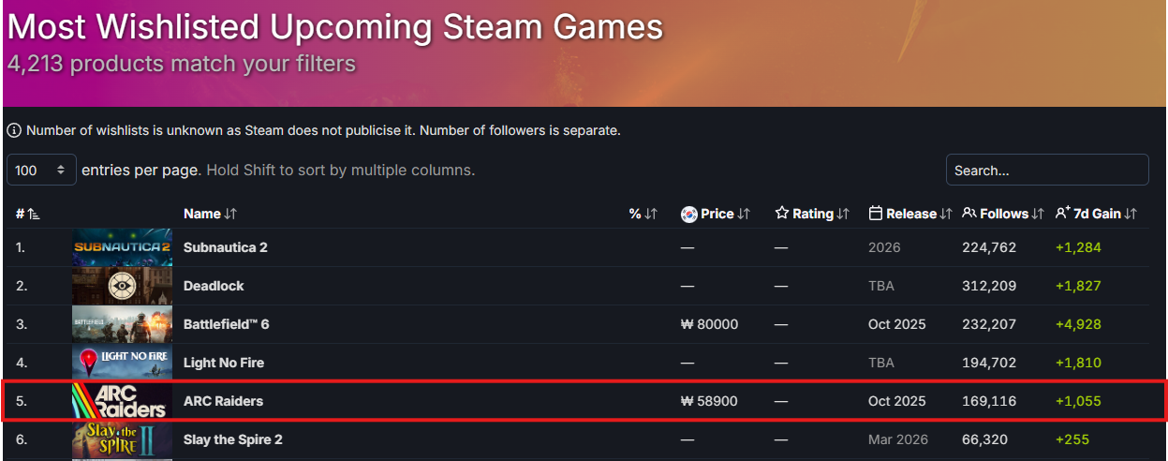This screenshot has height=461, width=1168.
Task: Open the 100 entries per page dropdown
Action: coord(41,171)
